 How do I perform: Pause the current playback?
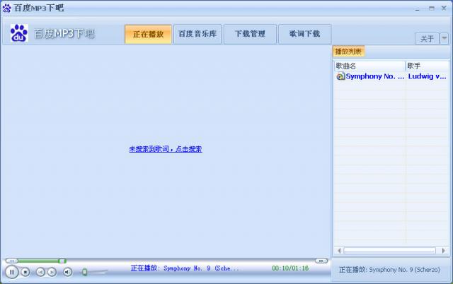(12, 271)
